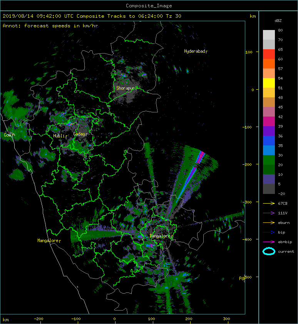This screenshot has width=298, height=324.
Task: Select the magenta swatch below 42 dBZ
Action: pos(269,122)
